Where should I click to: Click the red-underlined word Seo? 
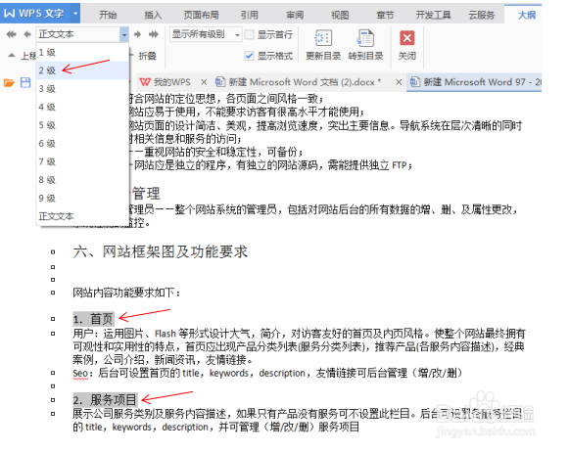(x=80, y=374)
